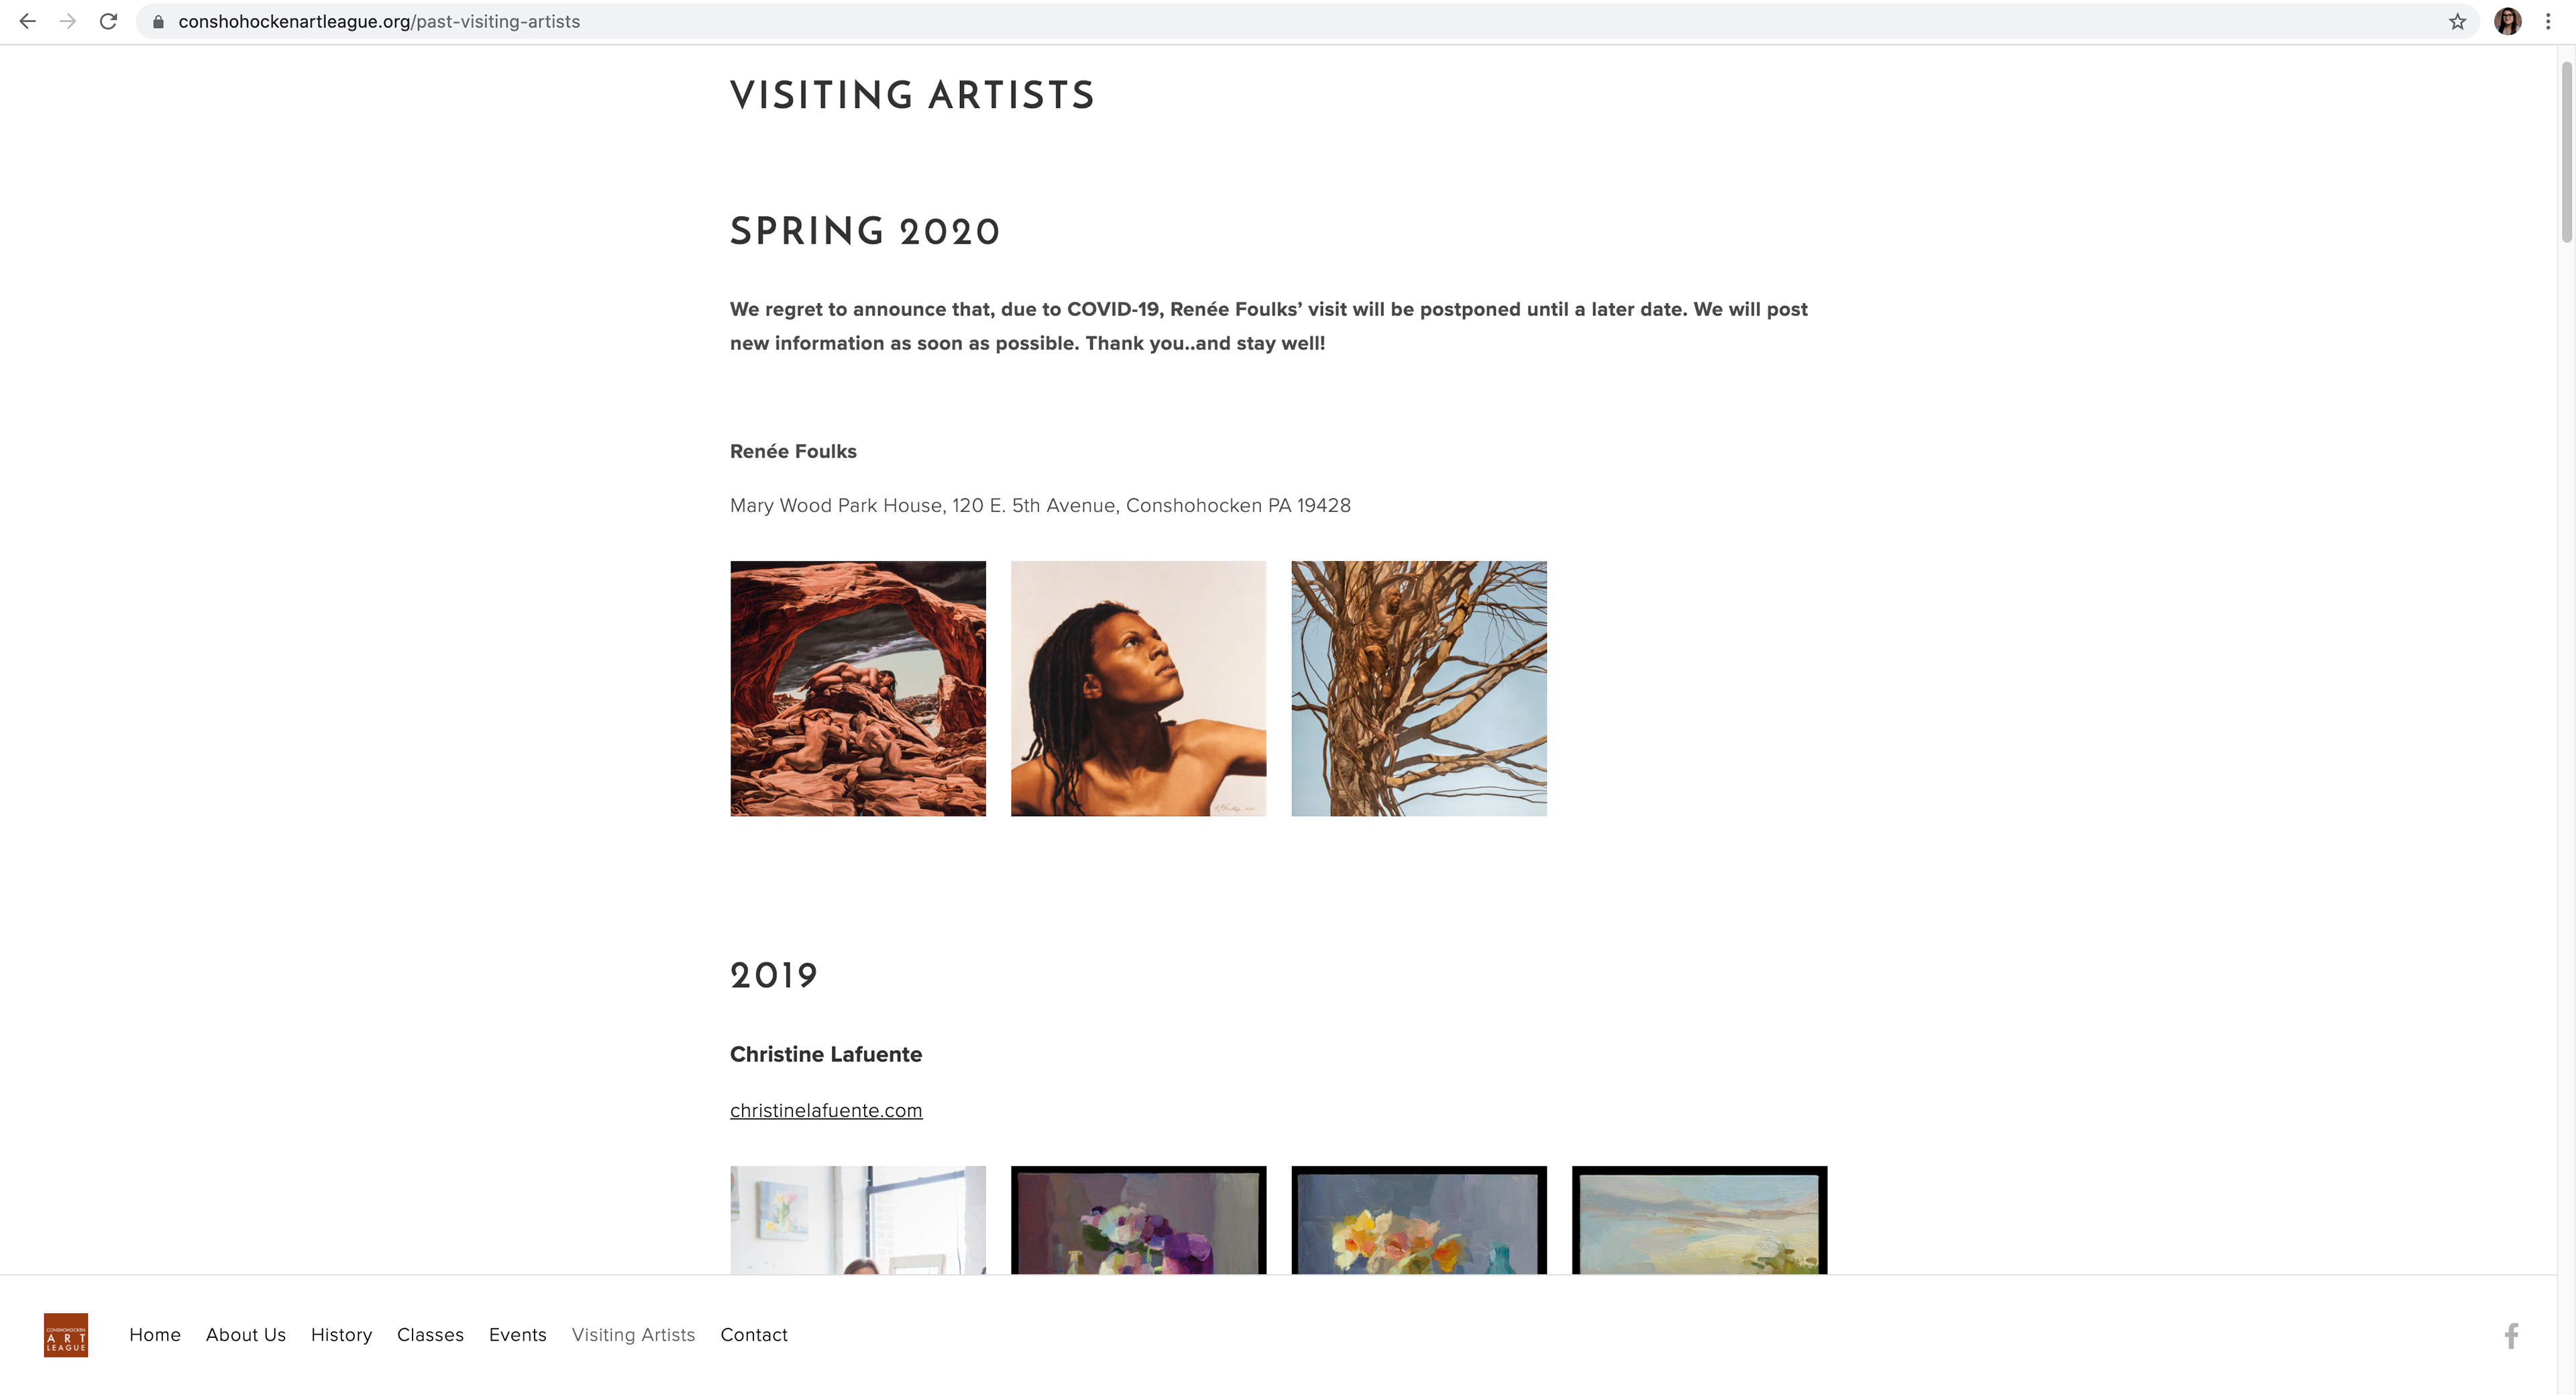Open the Contact page
The height and width of the screenshot is (1395, 2576).
(x=754, y=1335)
